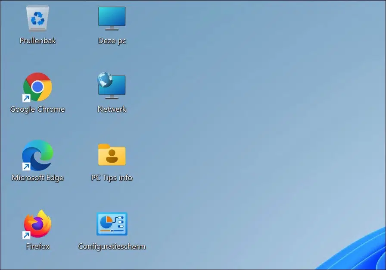
Task: Click the "Microsoft Edge" label text
Action: coord(37,178)
